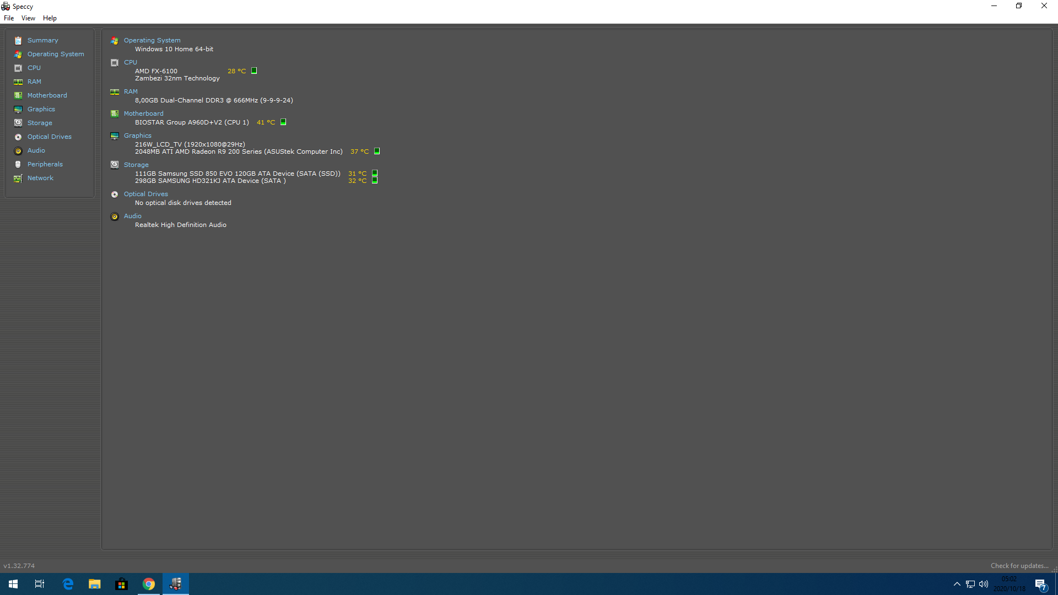1058x595 pixels.
Task: Open Storage via the hard drive icon
Action: (x=18, y=123)
